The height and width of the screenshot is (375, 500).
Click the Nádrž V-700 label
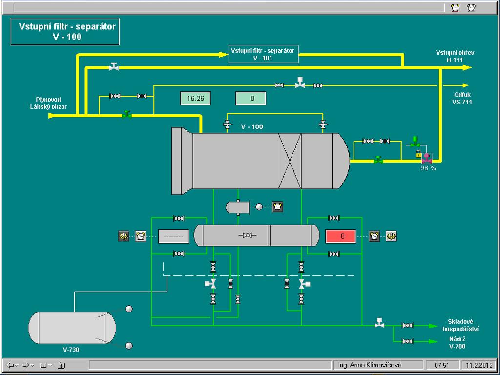point(457,342)
